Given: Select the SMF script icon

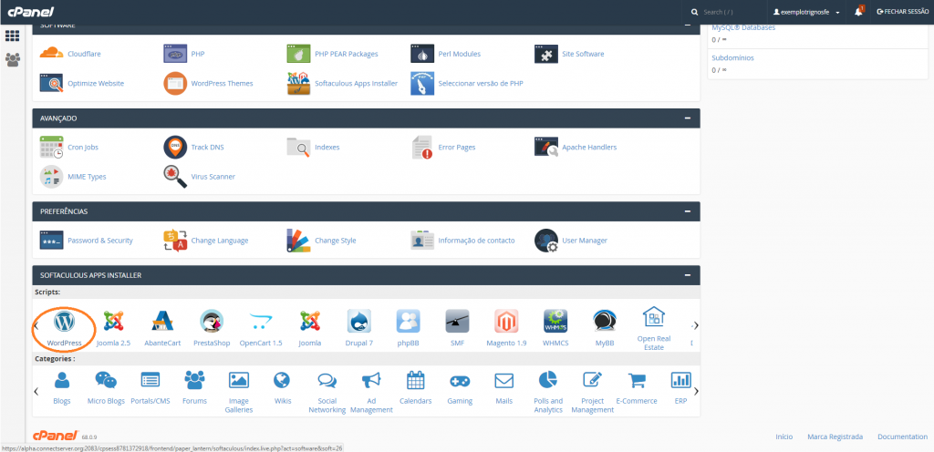Looking at the screenshot, I should (x=458, y=321).
